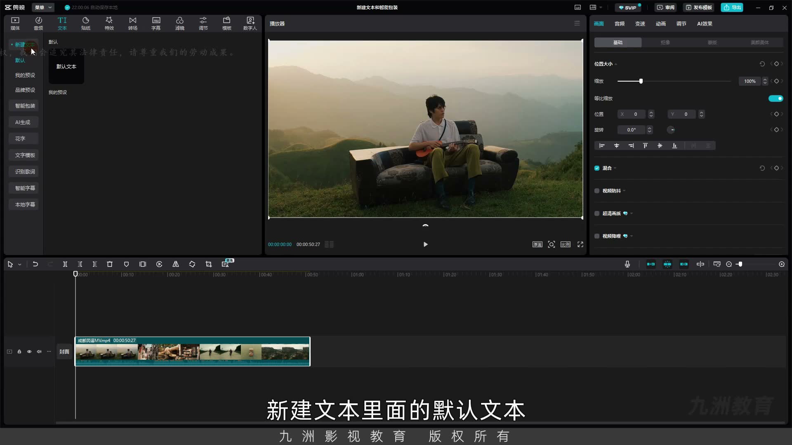Screen dimensions: 792x445
Task: Uncheck the 混合 checkbox
Action: 597,168
